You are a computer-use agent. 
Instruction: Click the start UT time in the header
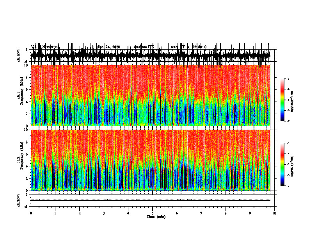click(188, 47)
